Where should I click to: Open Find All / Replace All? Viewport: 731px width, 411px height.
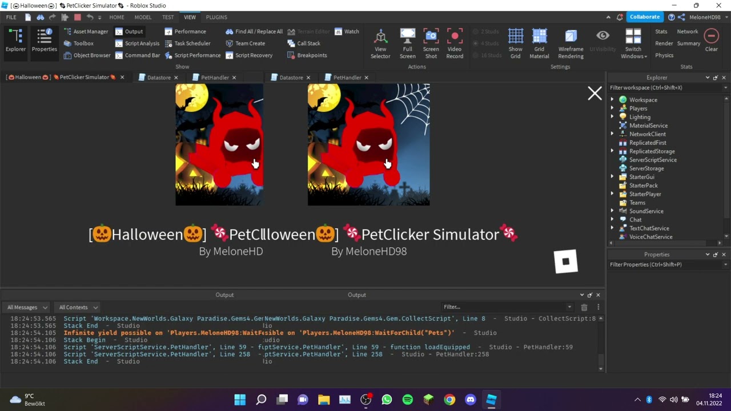[254, 31]
